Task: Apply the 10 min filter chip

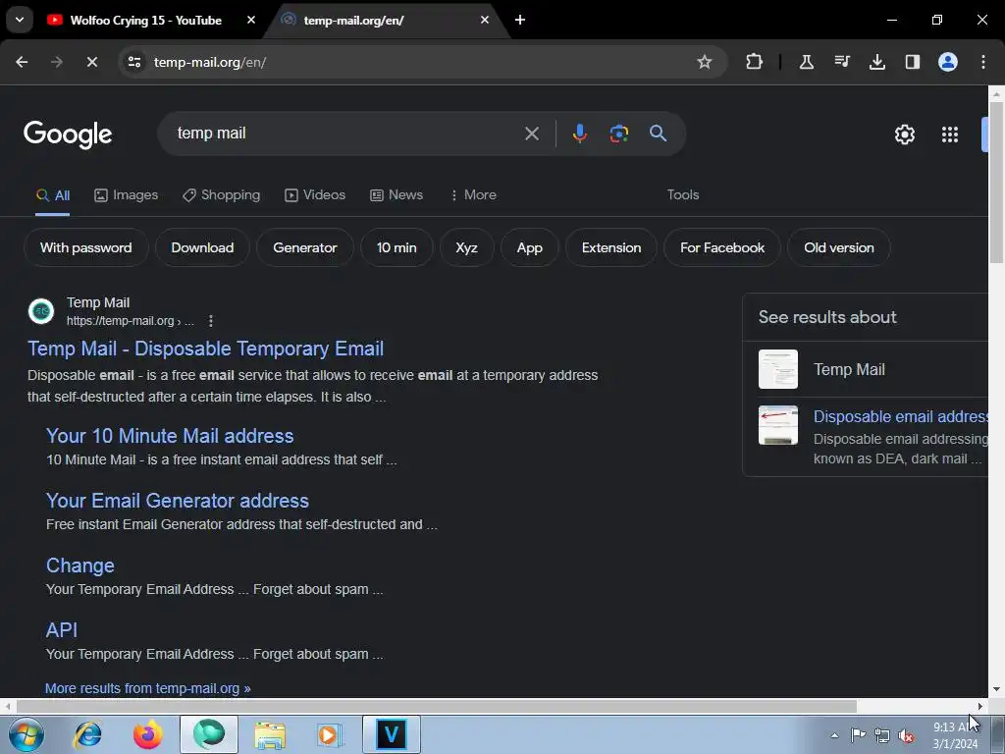Action: (x=397, y=247)
